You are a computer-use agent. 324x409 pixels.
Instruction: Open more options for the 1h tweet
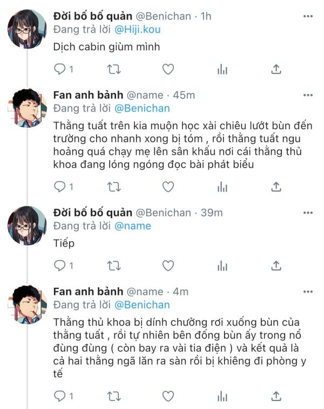tap(308, 16)
